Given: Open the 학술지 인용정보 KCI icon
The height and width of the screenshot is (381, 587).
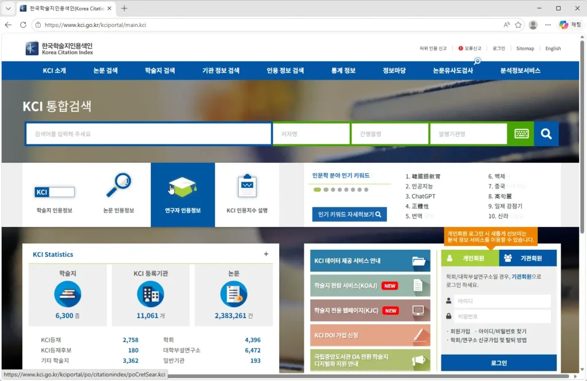Looking at the screenshot, I should pos(54,192).
